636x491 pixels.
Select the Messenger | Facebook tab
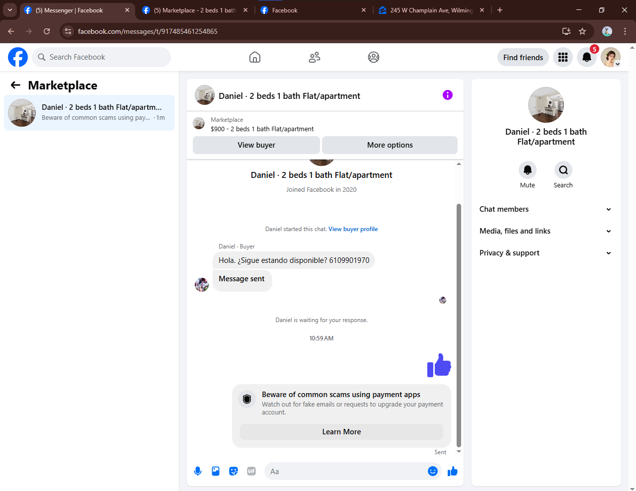tap(77, 10)
